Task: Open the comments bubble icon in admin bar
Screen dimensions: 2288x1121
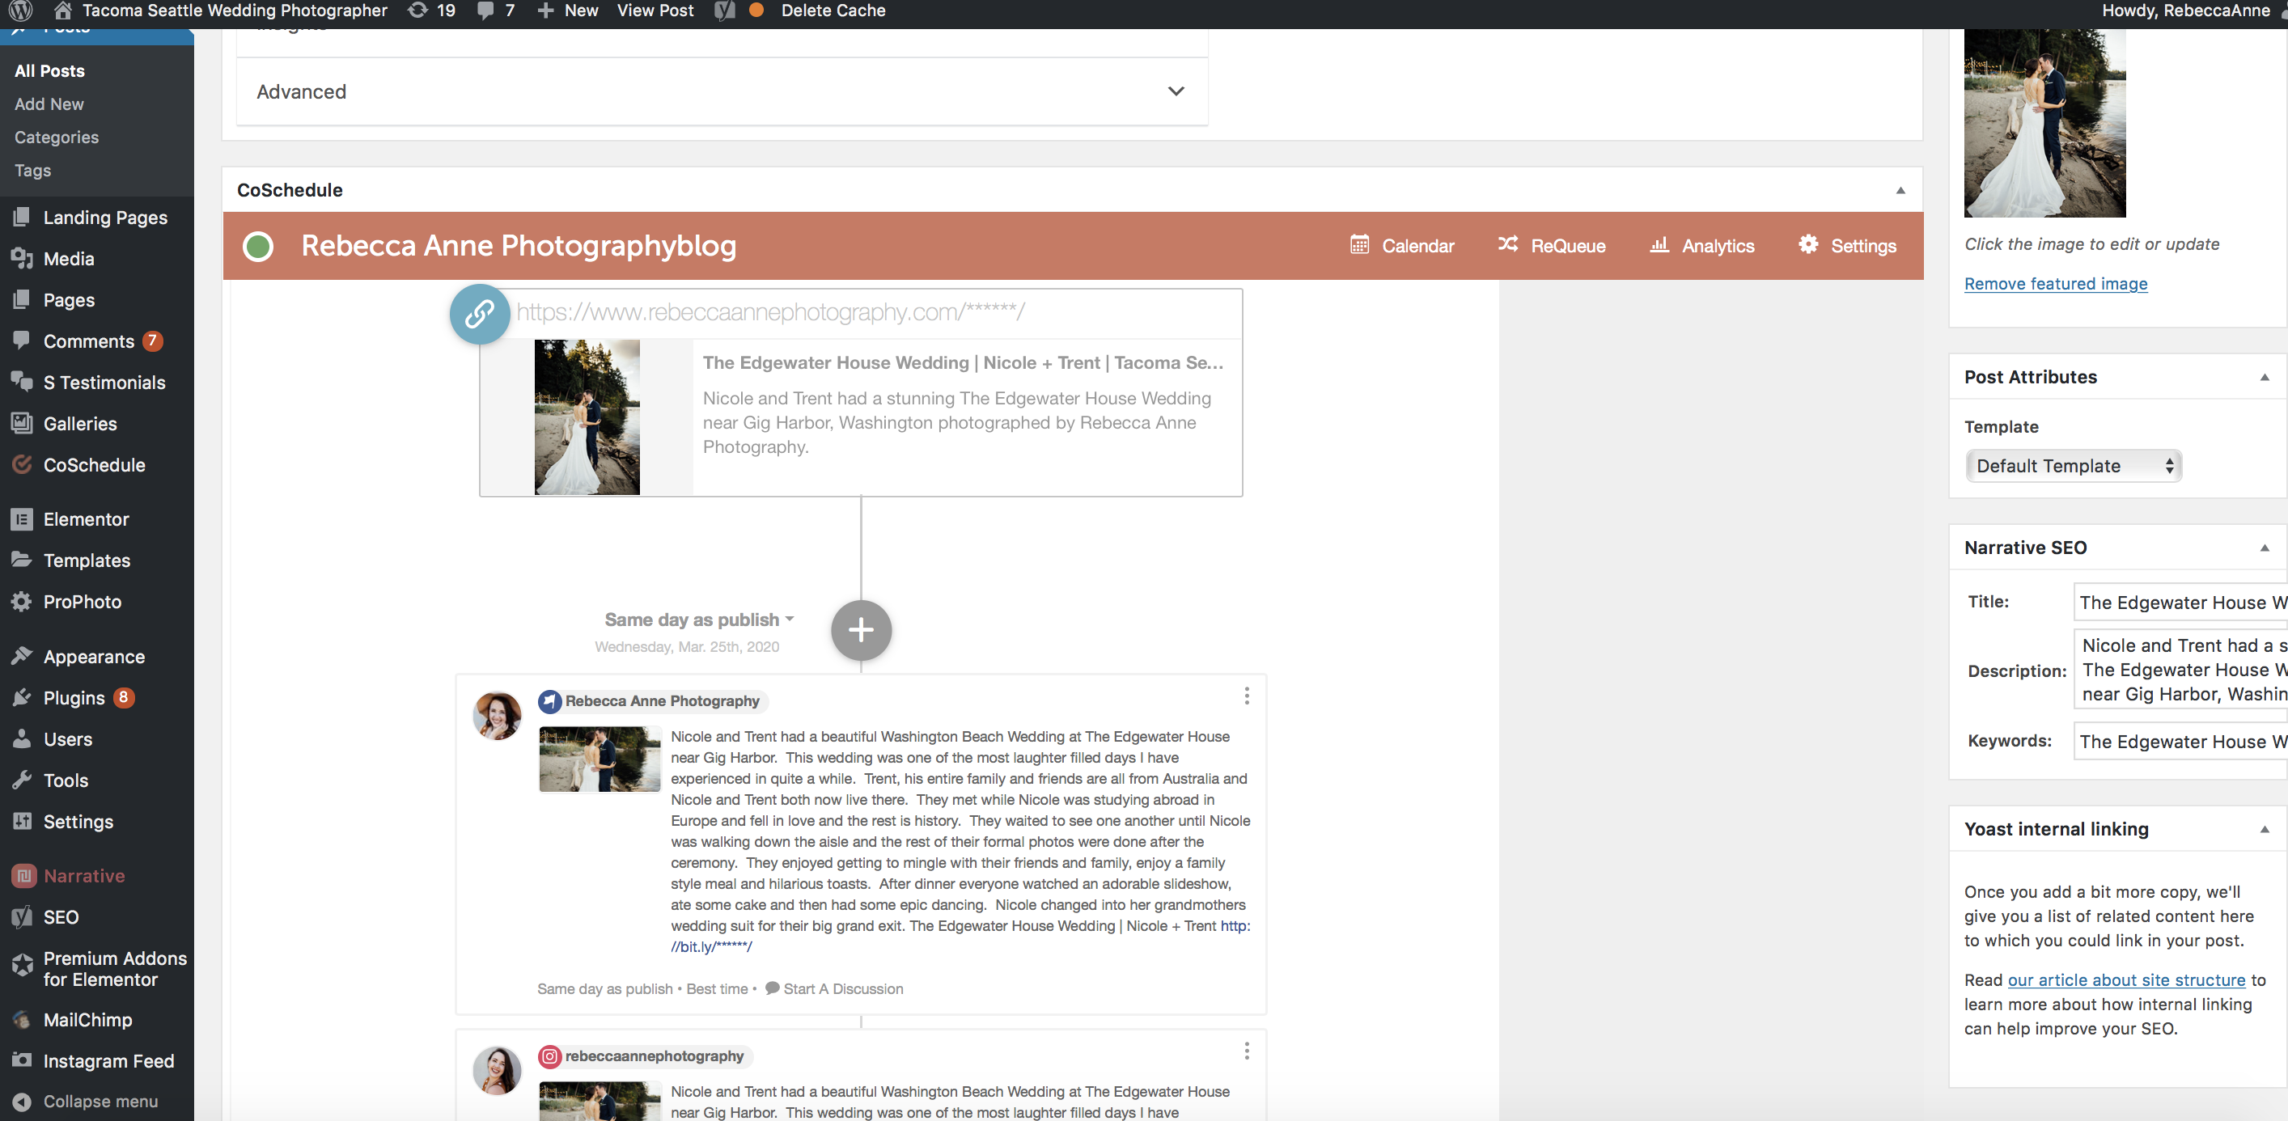Action: point(486,11)
